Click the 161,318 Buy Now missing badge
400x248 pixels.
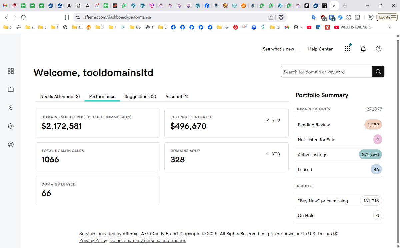click(x=371, y=201)
